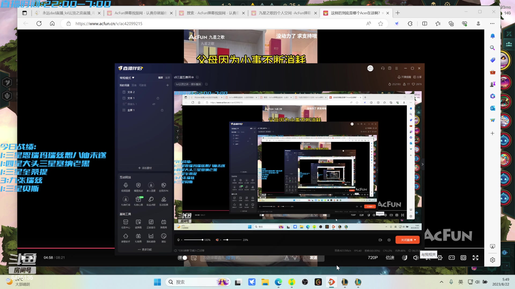Expand microphone device arrow next to mic icon
Image resolution: width=515 pixels, height=289 pixels.
pyautogui.click(x=182, y=240)
